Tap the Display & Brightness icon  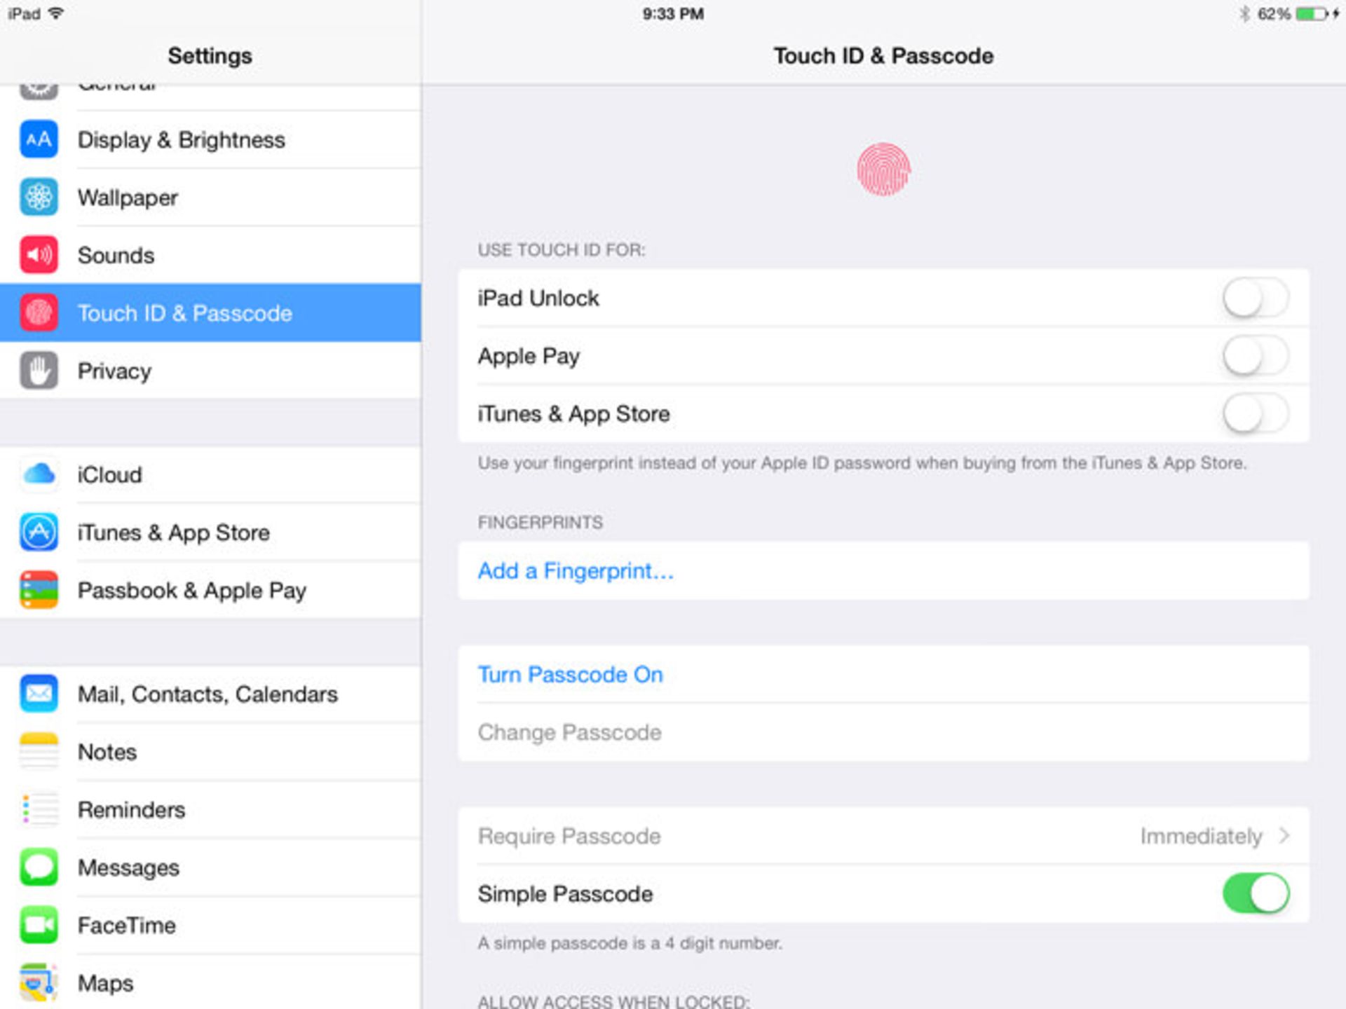39,139
